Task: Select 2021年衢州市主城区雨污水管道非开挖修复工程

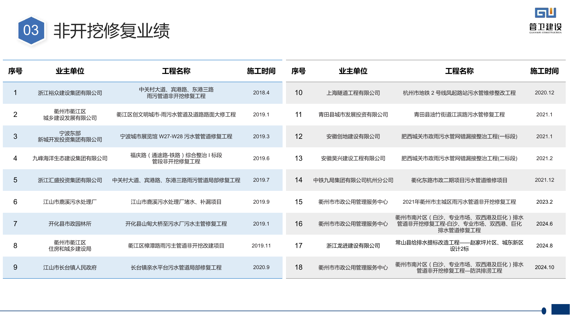Action: coord(459,202)
